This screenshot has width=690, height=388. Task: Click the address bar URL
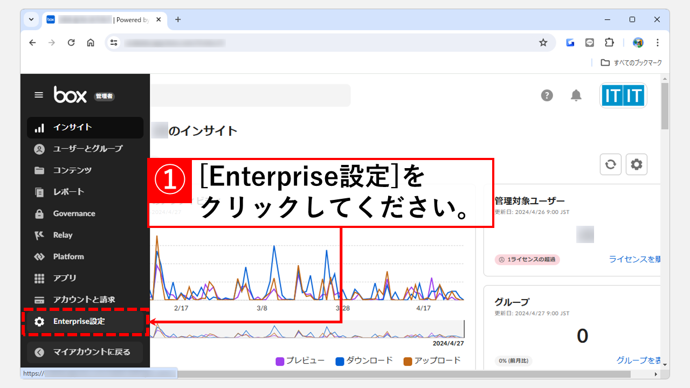point(175,43)
